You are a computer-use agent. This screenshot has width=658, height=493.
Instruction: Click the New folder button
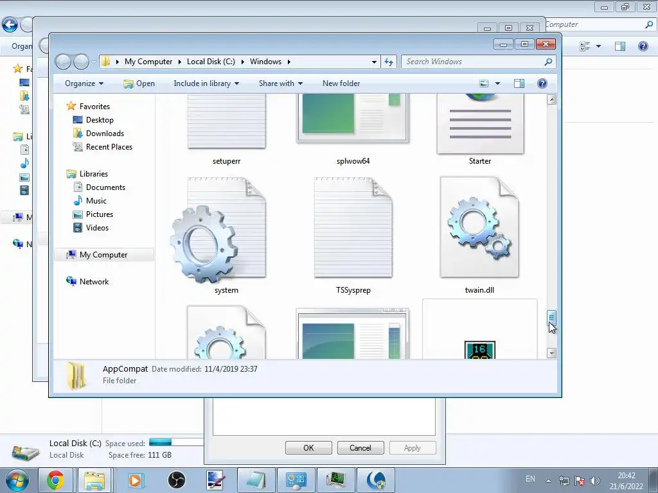click(341, 83)
